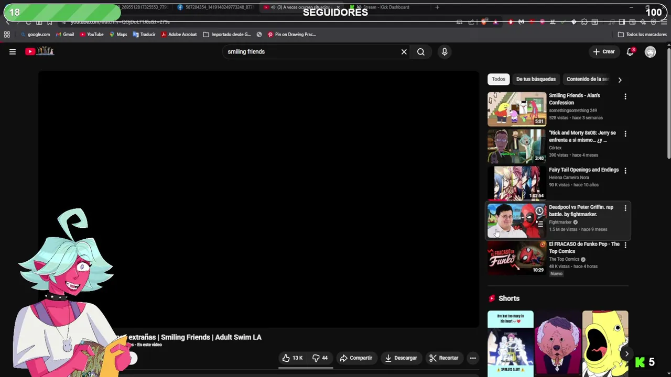Open the Importado desde G... bookmark folder
671x377 pixels.
tap(227, 35)
